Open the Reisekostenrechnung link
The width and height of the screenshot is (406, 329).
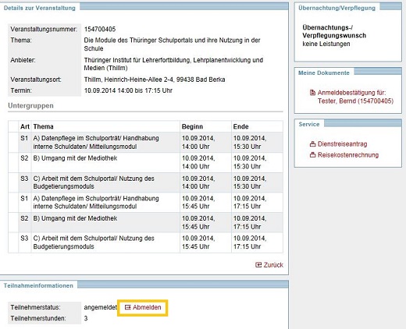coord(348,155)
